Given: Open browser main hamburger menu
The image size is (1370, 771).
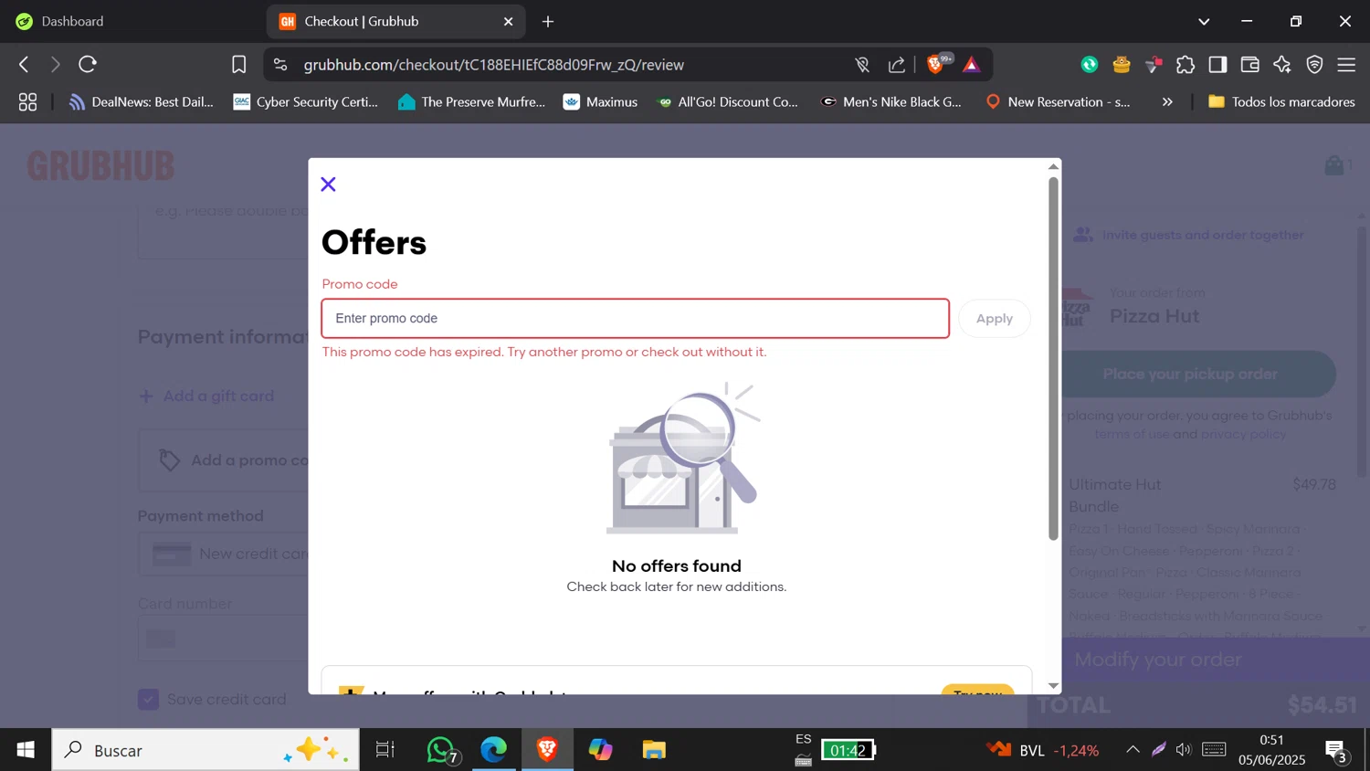Looking at the screenshot, I should (1346, 65).
